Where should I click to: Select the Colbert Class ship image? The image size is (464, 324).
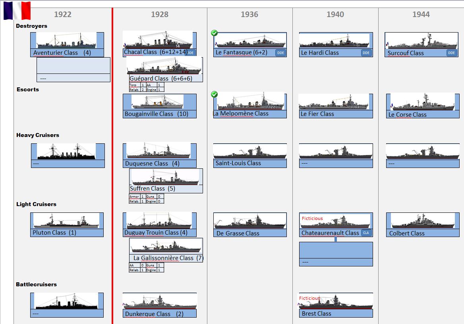[x=423, y=221]
